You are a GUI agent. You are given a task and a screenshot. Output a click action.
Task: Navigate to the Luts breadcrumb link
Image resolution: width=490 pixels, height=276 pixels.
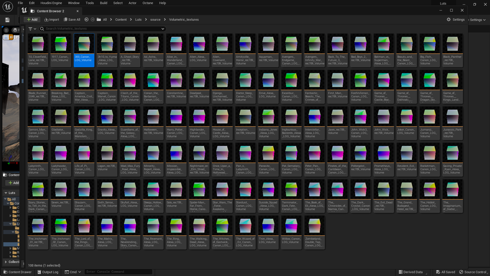pyautogui.click(x=138, y=20)
